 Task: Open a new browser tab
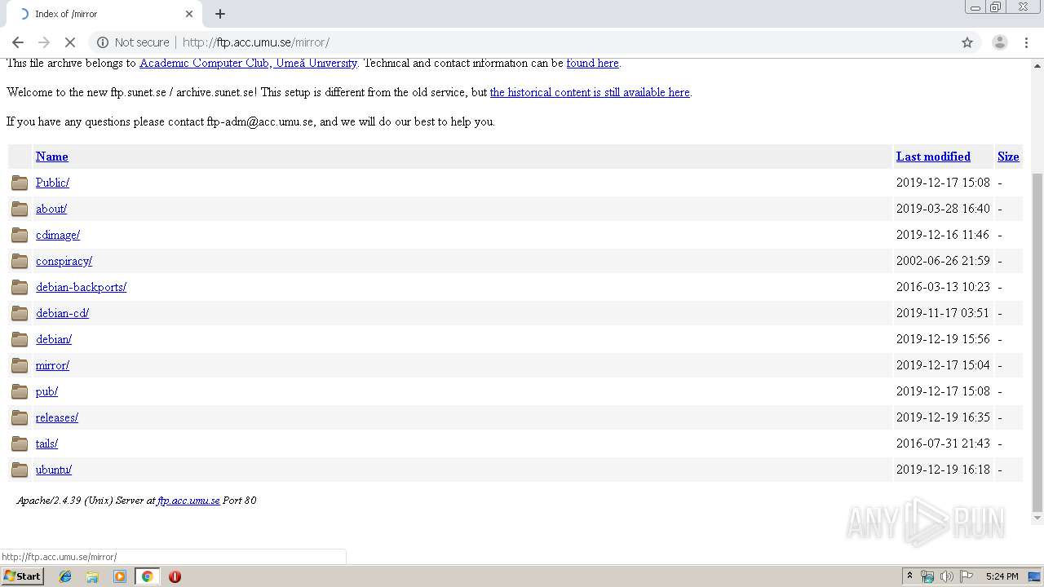(x=220, y=14)
